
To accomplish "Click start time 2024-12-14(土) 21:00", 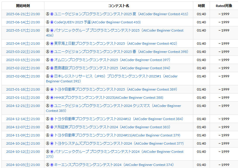I will [23, 119].
